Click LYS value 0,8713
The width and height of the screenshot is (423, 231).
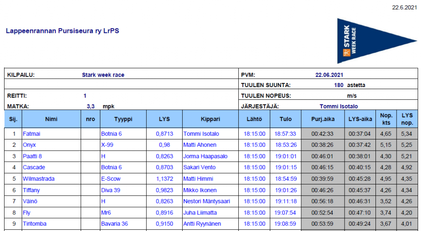164,134
